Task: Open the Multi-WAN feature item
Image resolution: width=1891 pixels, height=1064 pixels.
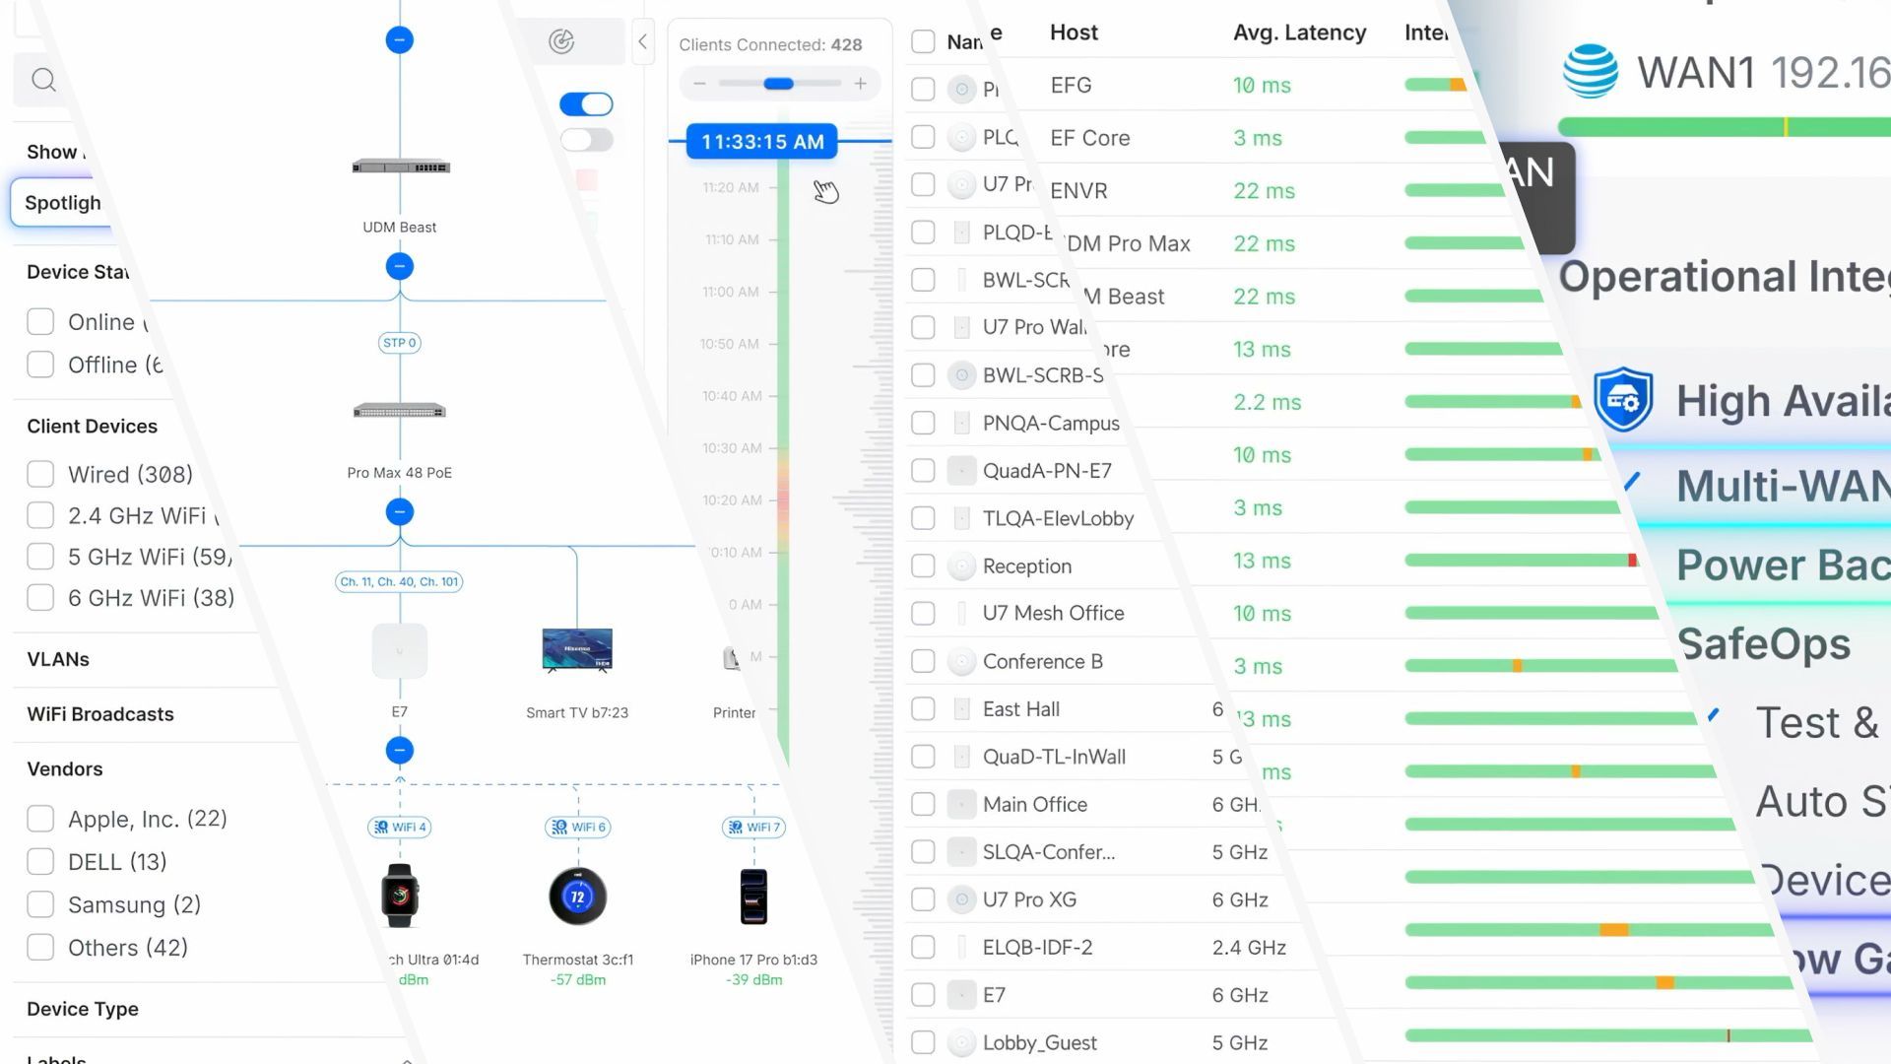Action: [x=1783, y=486]
